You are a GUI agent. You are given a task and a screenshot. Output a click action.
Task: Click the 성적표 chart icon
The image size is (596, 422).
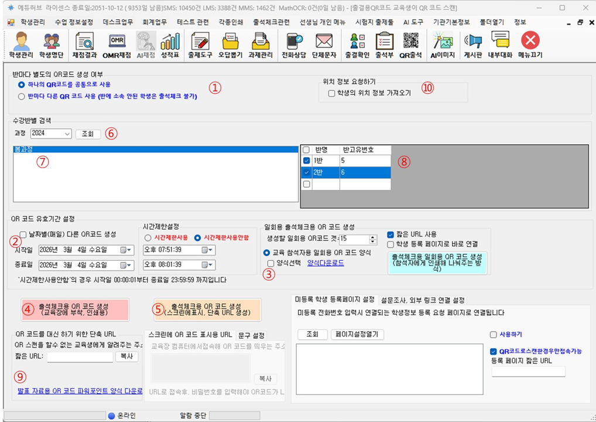[170, 45]
